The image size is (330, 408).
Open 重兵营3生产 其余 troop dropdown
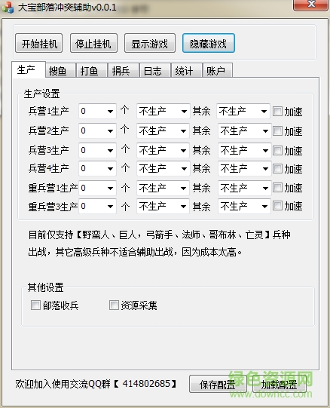(x=245, y=207)
